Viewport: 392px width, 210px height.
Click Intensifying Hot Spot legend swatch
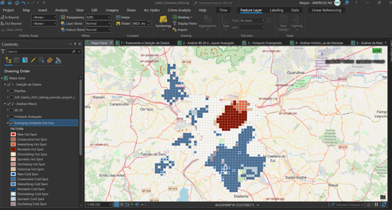coord(13,144)
